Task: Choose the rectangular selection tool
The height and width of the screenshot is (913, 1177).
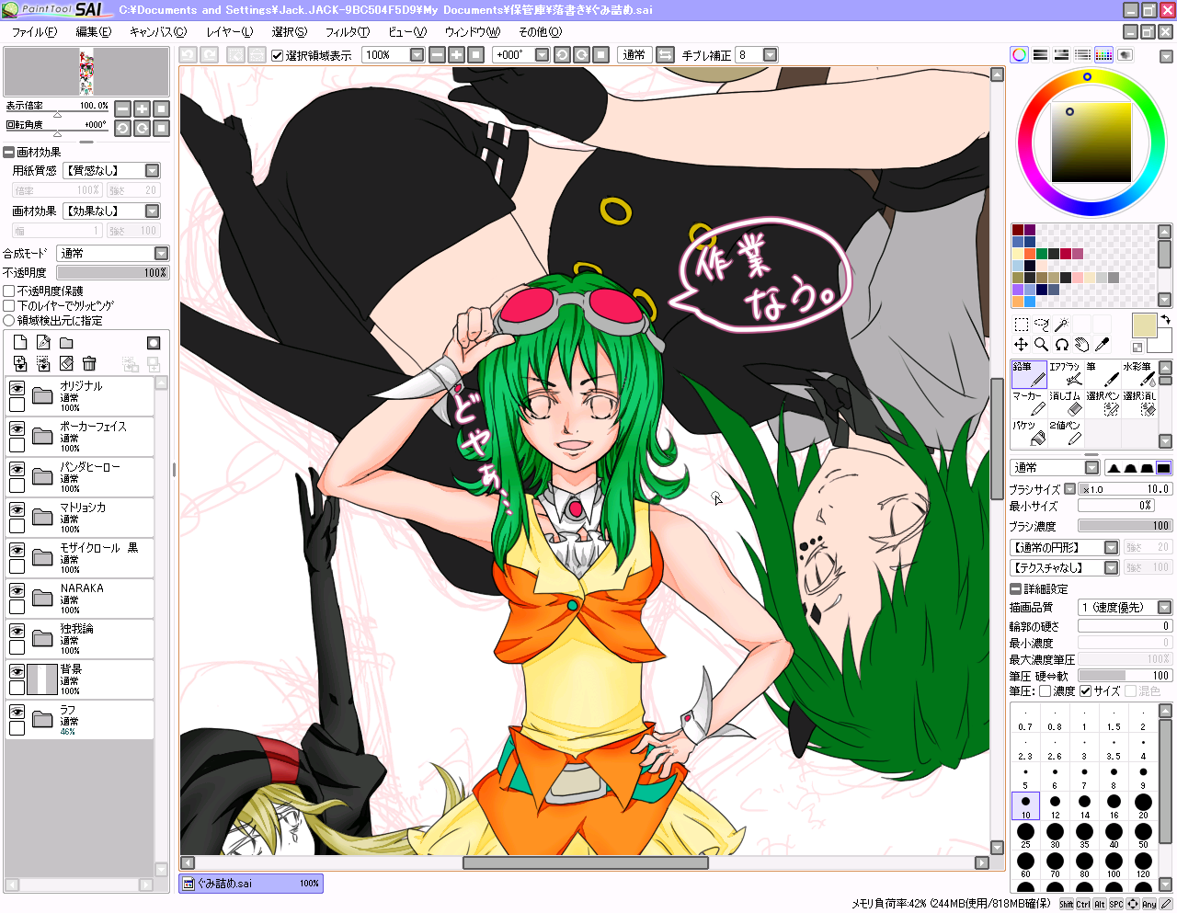Action: (1021, 324)
